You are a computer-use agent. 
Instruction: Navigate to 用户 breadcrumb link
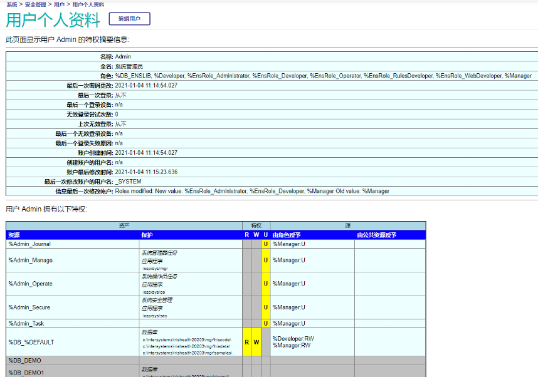(59, 4)
